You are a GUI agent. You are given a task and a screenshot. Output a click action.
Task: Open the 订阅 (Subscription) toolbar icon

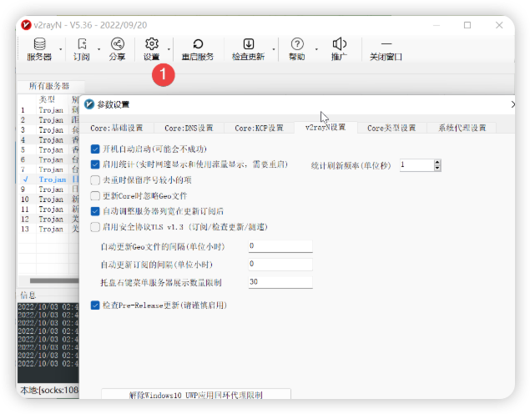[82, 49]
